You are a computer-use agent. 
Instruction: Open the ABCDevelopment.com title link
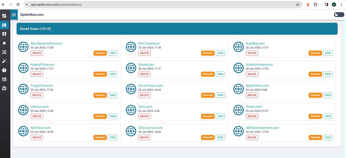point(262,128)
